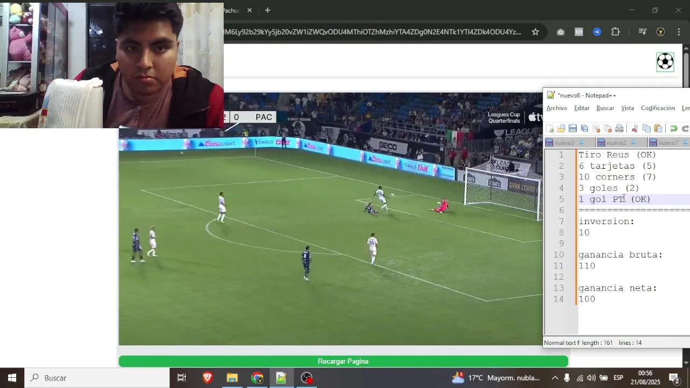Click the "lines : 14" status bar entry
Image resolution: width=690 pixels, height=388 pixels.
630,343
